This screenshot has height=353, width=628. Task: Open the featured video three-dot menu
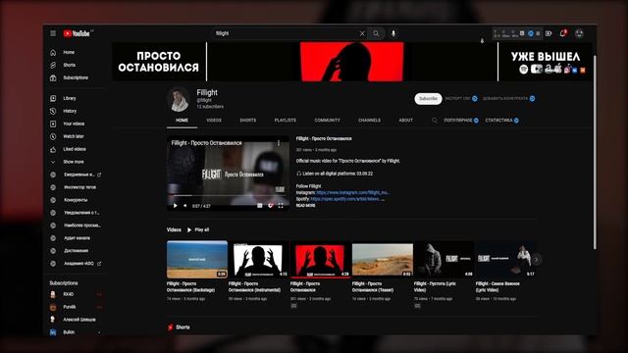pyautogui.click(x=279, y=143)
